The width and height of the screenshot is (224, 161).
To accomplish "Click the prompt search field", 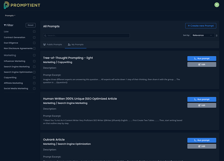I will (86, 35).
